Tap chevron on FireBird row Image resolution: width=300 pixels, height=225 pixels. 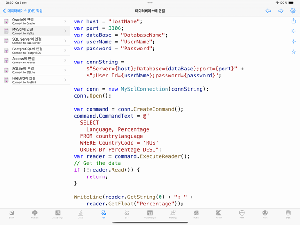pyautogui.click(x=65, y=80)
